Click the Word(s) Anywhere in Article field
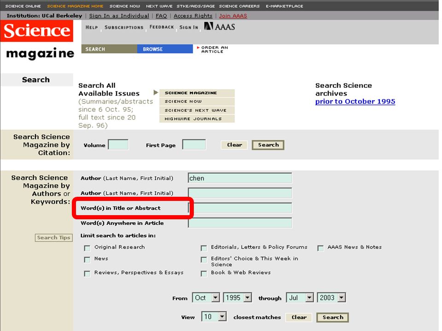This screenshot has width=442, height=331. [x=240, y=223]
